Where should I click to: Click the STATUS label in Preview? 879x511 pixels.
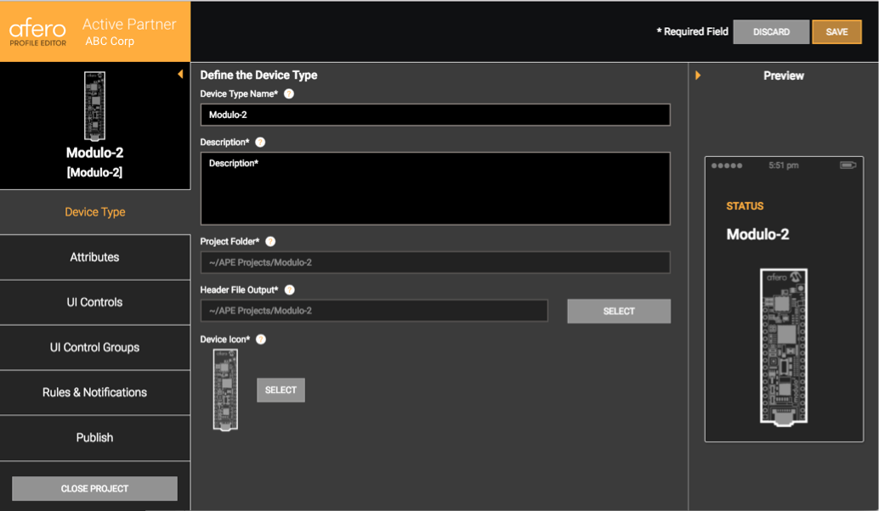pos(745,206)
